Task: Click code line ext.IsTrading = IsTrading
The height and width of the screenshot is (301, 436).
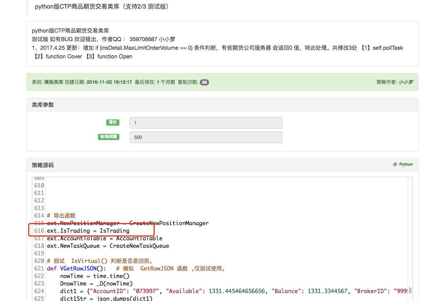Action: coord(88,231)
